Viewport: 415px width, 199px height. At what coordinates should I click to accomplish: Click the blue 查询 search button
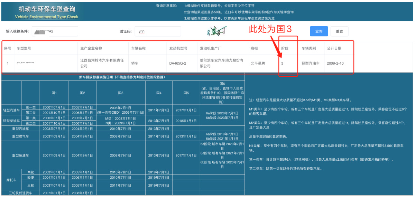(319, 31)
